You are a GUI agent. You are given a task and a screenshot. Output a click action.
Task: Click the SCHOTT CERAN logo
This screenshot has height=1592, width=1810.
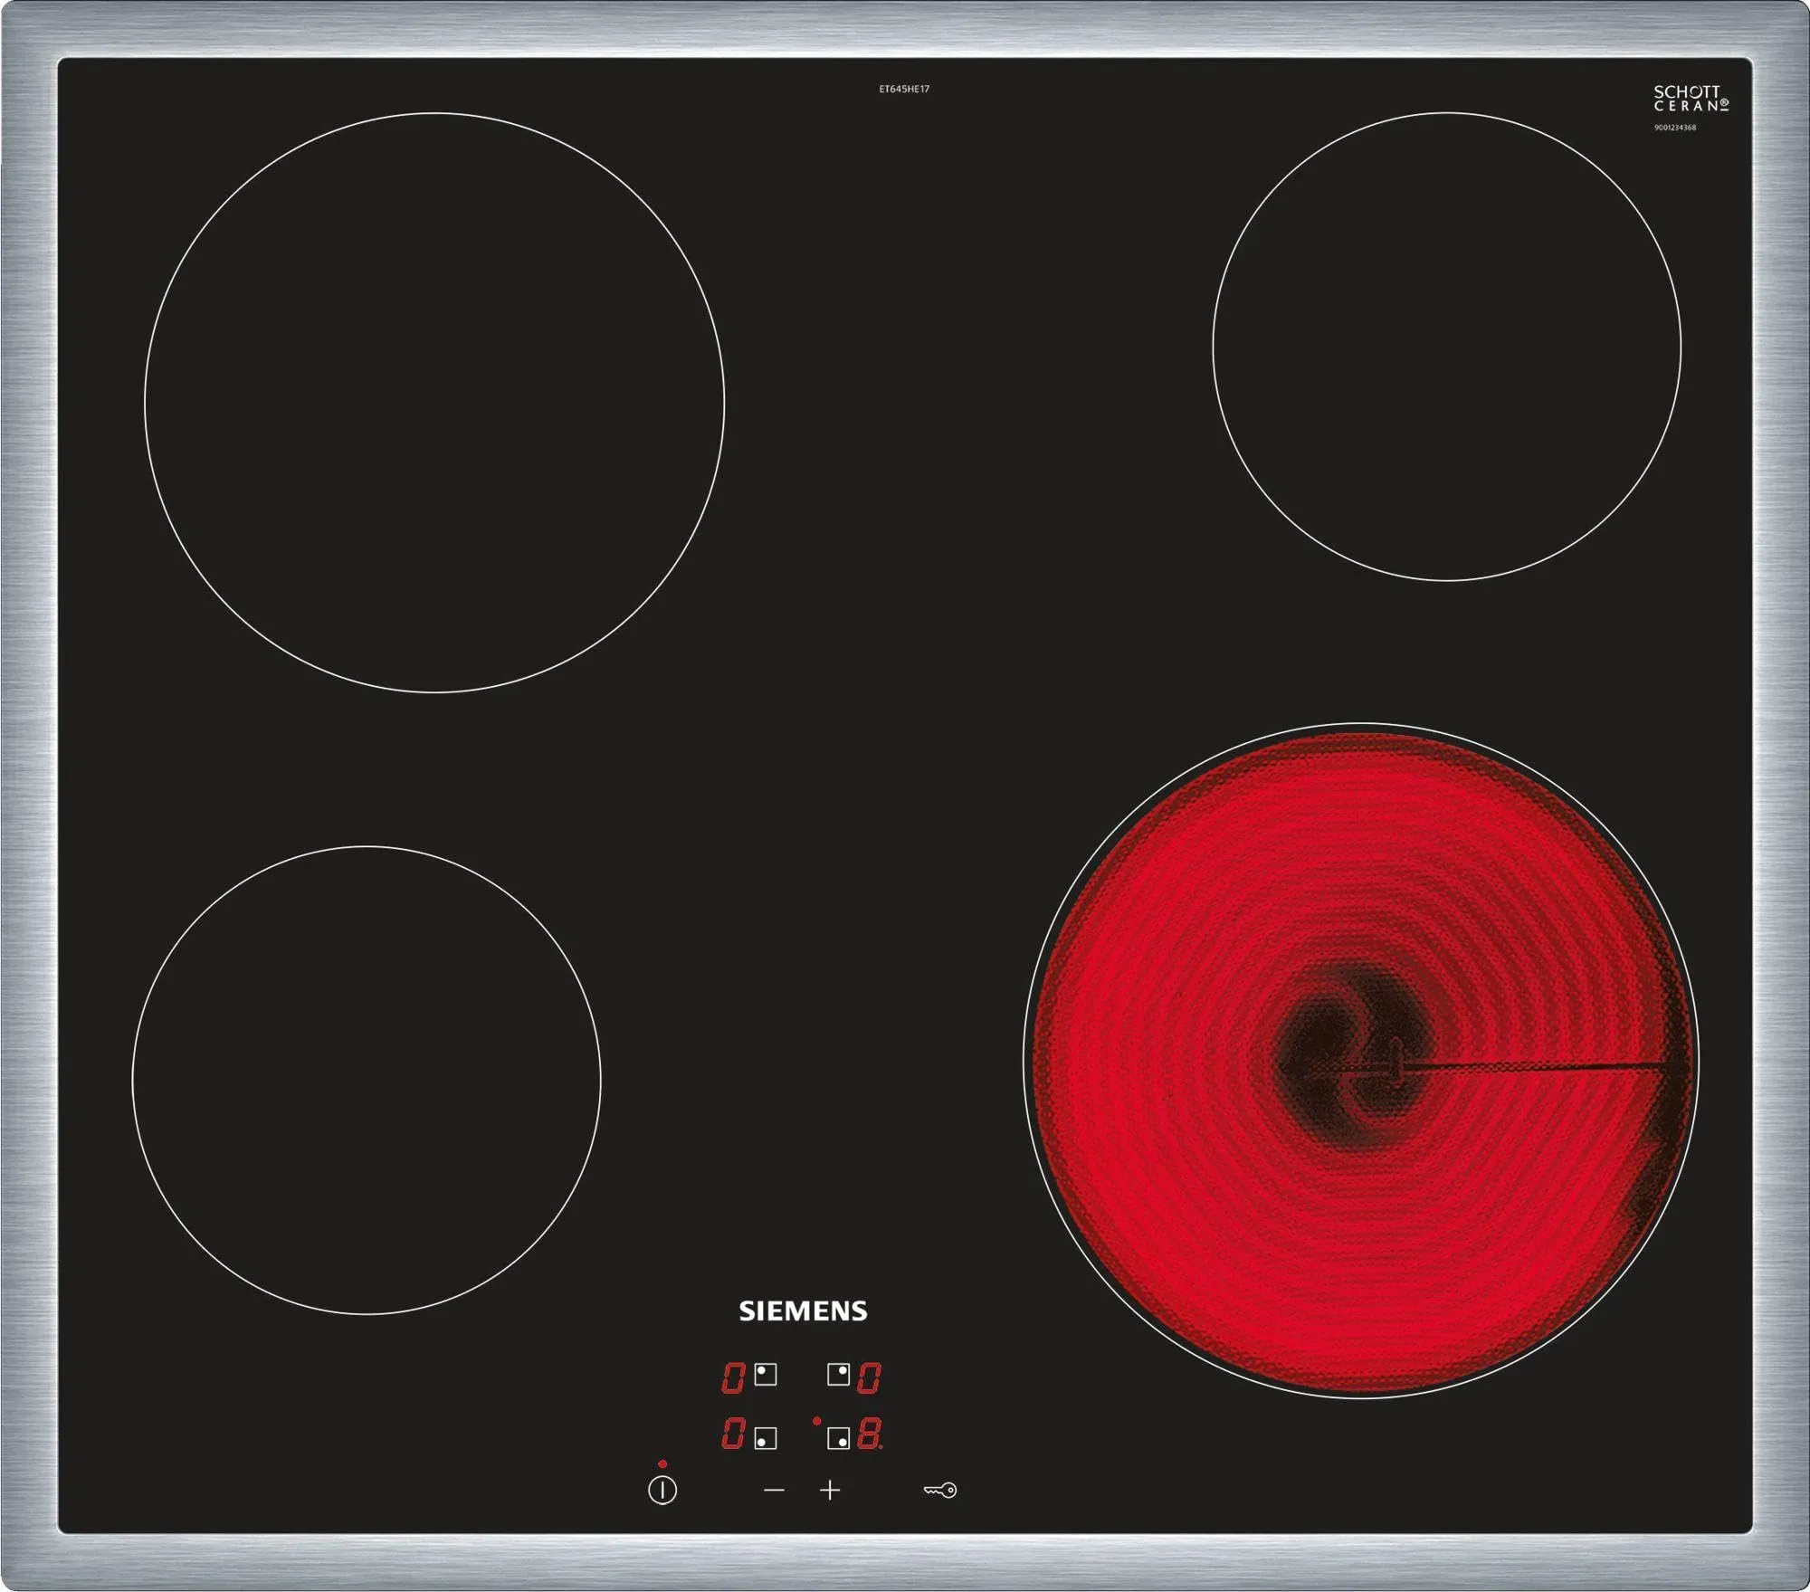point(1691,98)
